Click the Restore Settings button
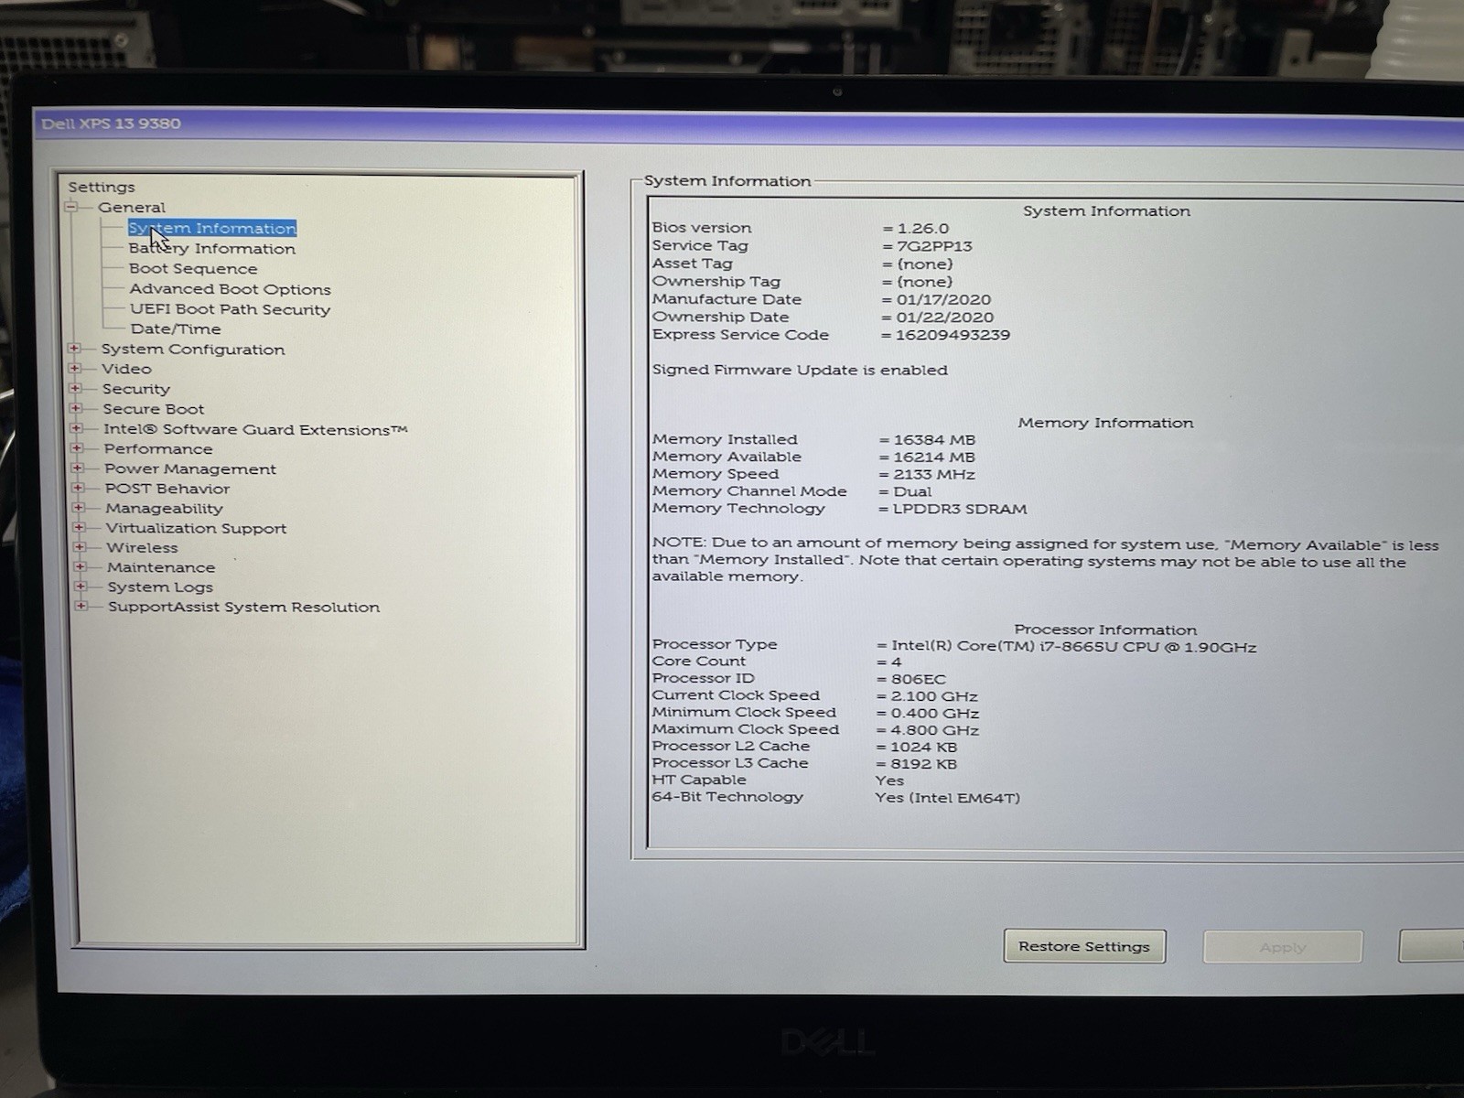Image resolution: width=1464 pixels, height=1098 pixels. (x=1084, y=946)
